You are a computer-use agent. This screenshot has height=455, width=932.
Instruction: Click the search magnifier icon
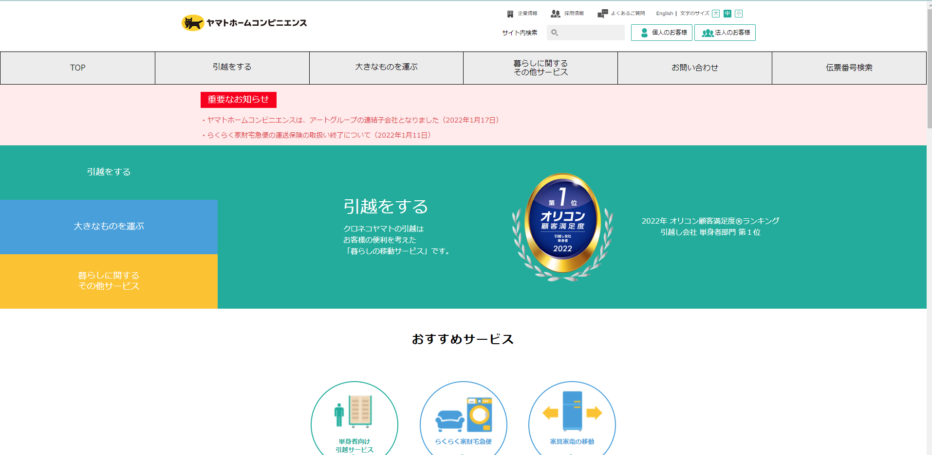[x=555, y=33]
